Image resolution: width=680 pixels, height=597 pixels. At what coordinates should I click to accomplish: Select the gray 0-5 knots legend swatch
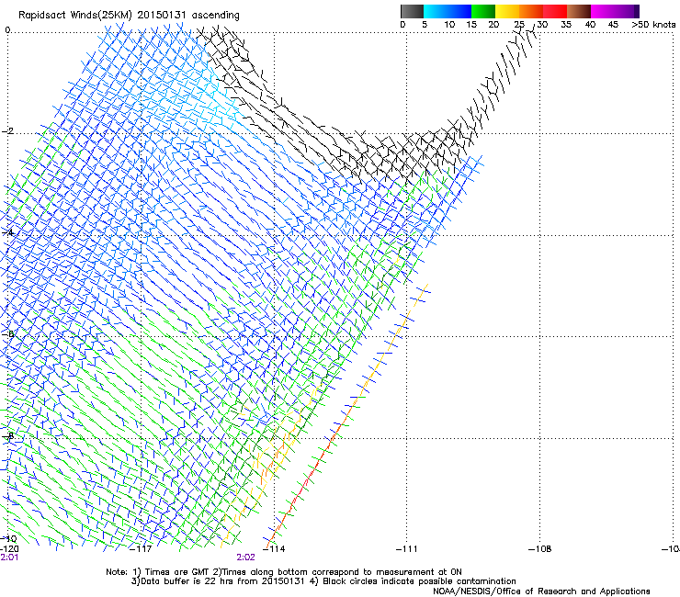tap(412, 11)
